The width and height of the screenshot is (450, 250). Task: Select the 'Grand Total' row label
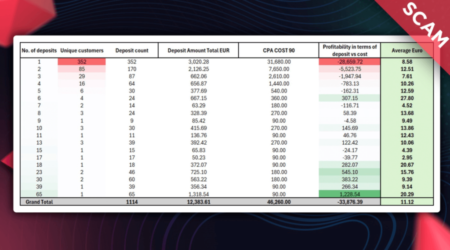pyautogui.click(x=39, y=202)
